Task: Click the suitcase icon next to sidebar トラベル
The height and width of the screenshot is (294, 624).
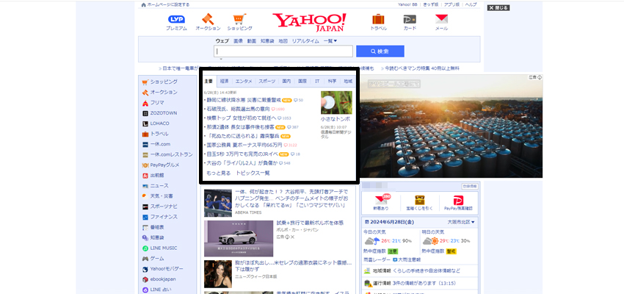Action: click(145, 134)
